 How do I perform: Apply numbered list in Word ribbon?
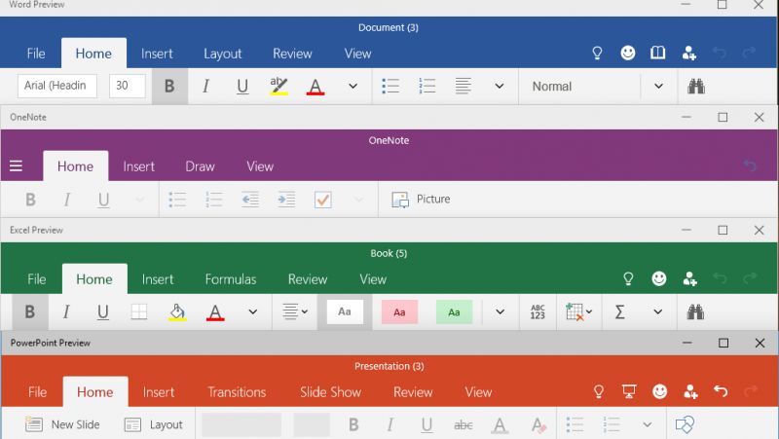click(x=427, y=86)
